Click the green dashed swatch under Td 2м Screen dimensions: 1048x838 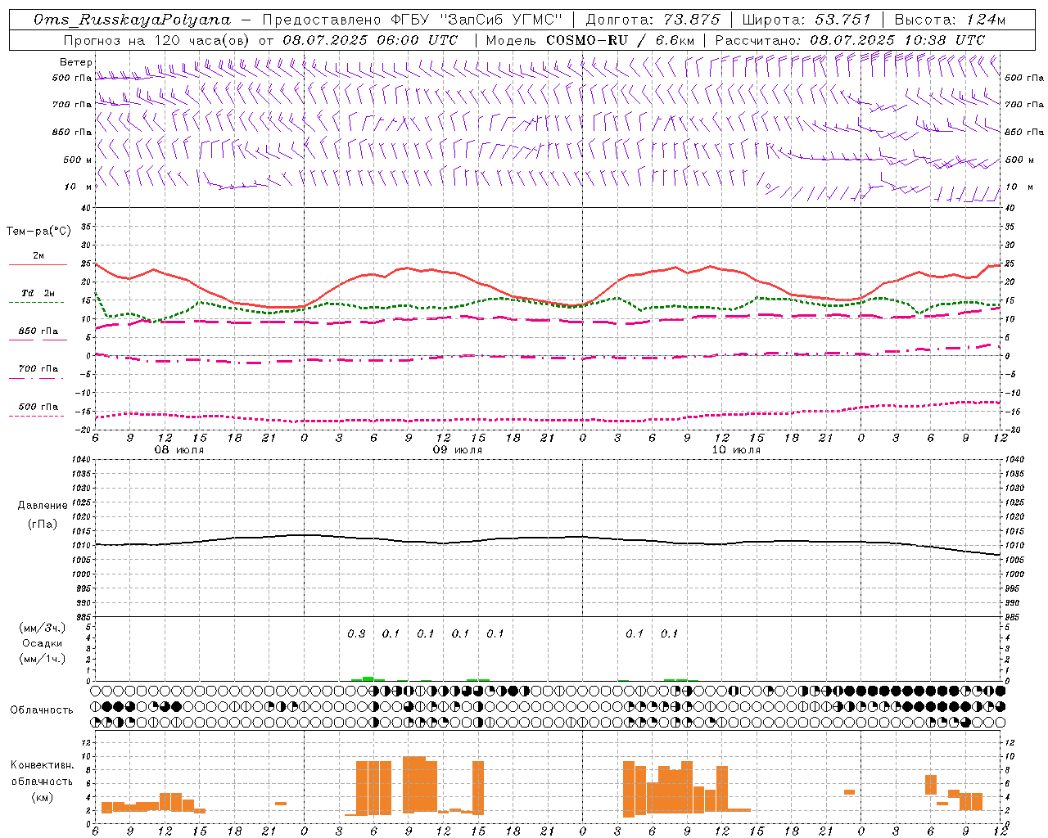pyautogui.click(x=36, y=303)
